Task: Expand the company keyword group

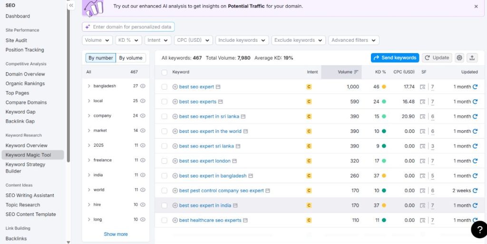Action: [89, 116]
